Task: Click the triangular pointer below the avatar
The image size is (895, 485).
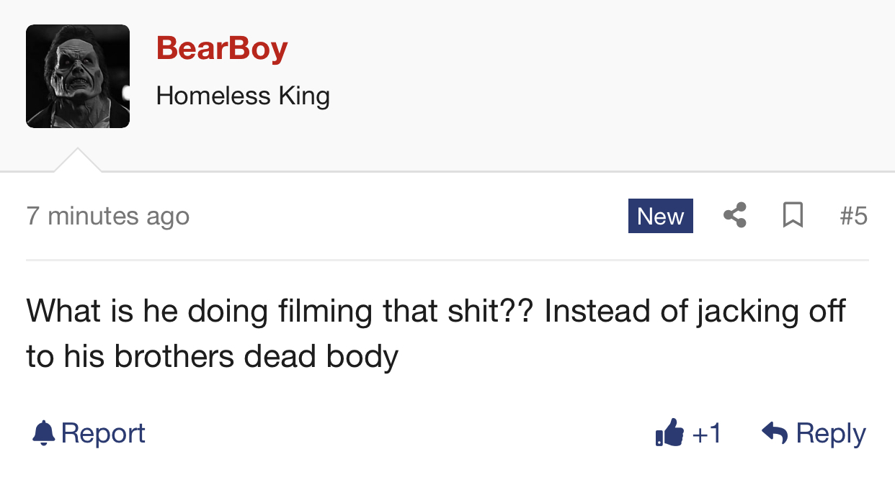Action: tap(78, 160)
